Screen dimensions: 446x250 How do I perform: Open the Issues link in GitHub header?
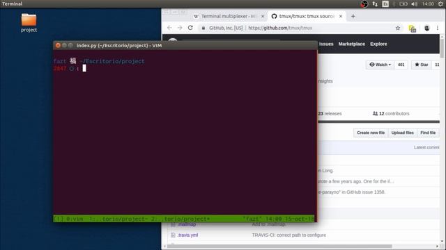[326, 44]
